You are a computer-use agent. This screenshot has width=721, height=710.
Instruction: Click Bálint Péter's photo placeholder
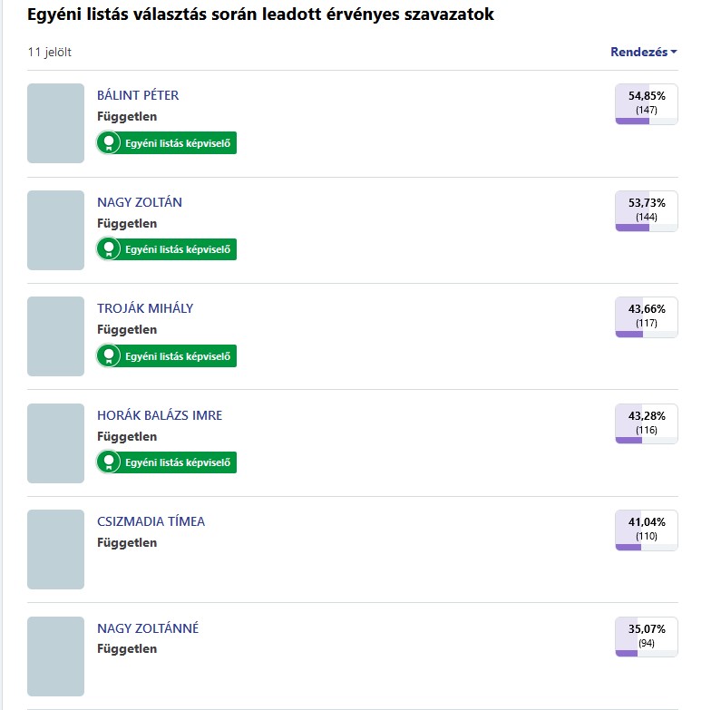(56, 123)
